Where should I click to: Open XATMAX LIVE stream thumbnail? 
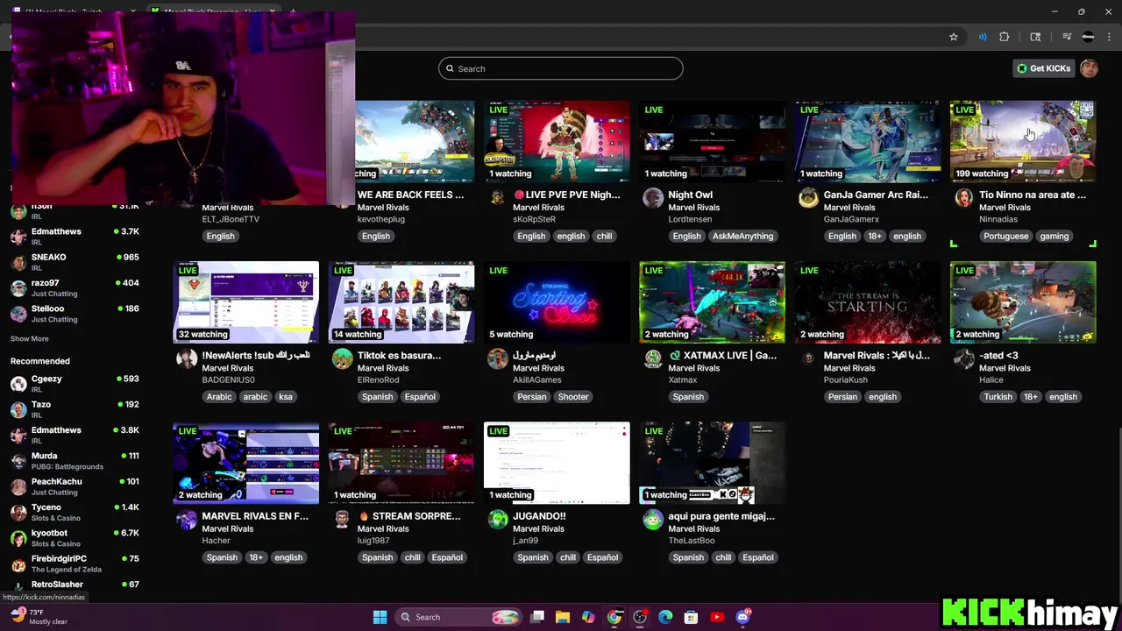click(x=713, y=302)
